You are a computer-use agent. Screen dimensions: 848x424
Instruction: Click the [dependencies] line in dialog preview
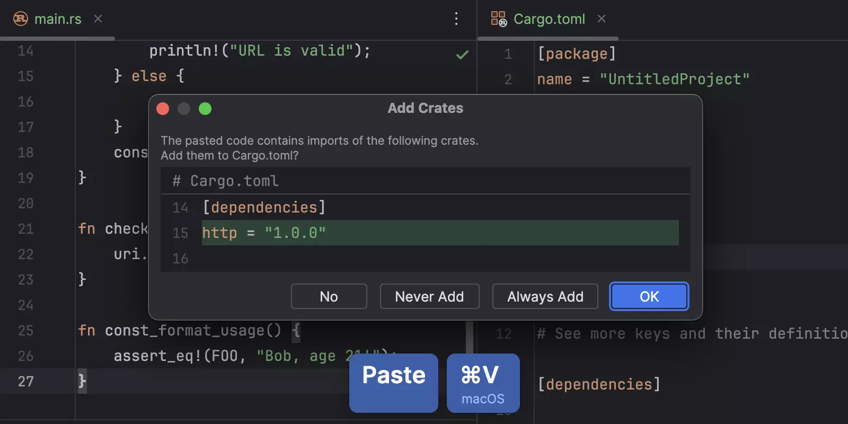pos(264,207)
